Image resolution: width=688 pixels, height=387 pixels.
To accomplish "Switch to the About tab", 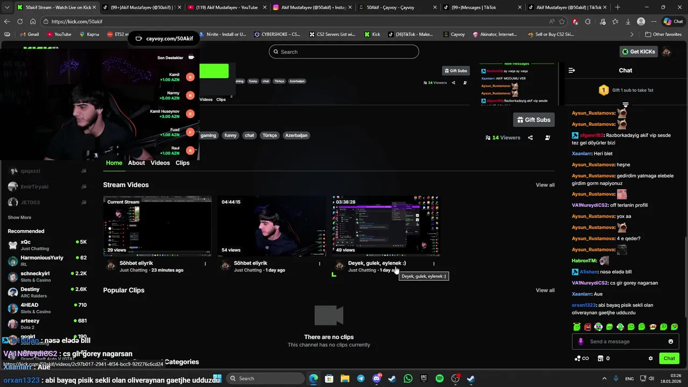I will point(137,163).
